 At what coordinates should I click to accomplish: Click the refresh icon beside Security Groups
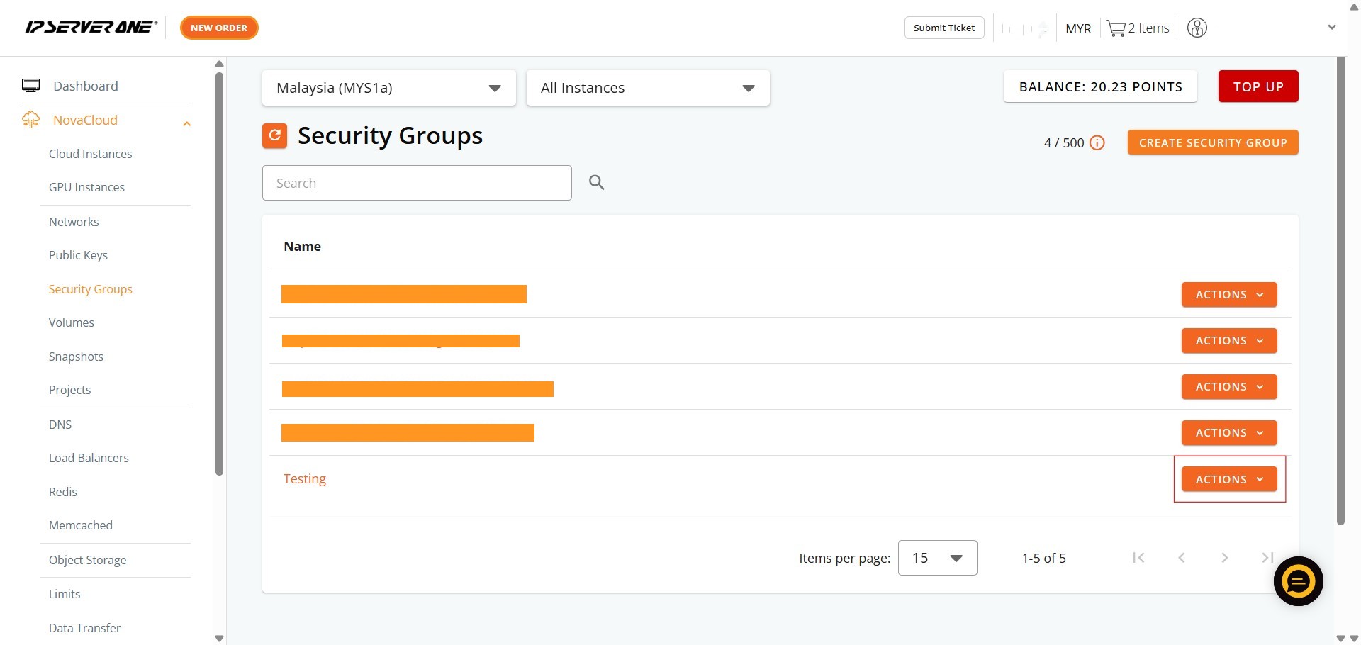[274, 135]
